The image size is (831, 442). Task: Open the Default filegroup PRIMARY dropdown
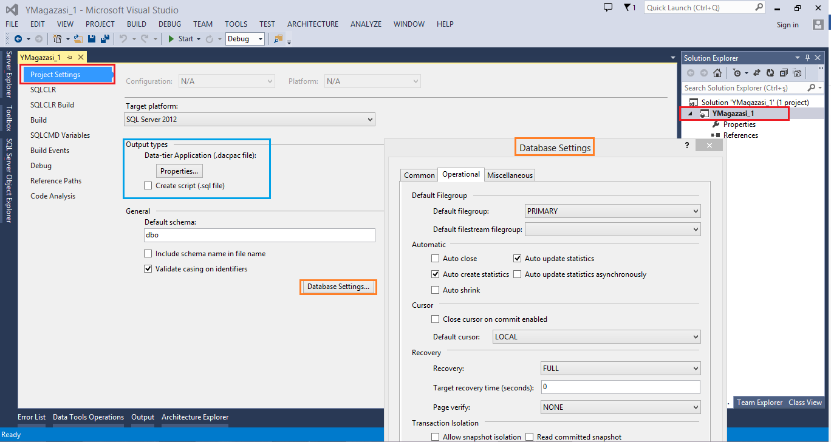point(612,211)
